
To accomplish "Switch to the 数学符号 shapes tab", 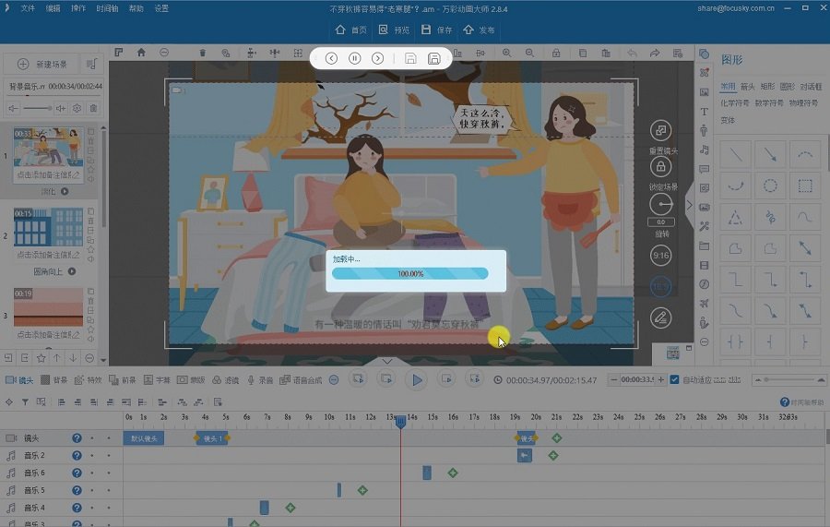I will (x=769, y=103).
